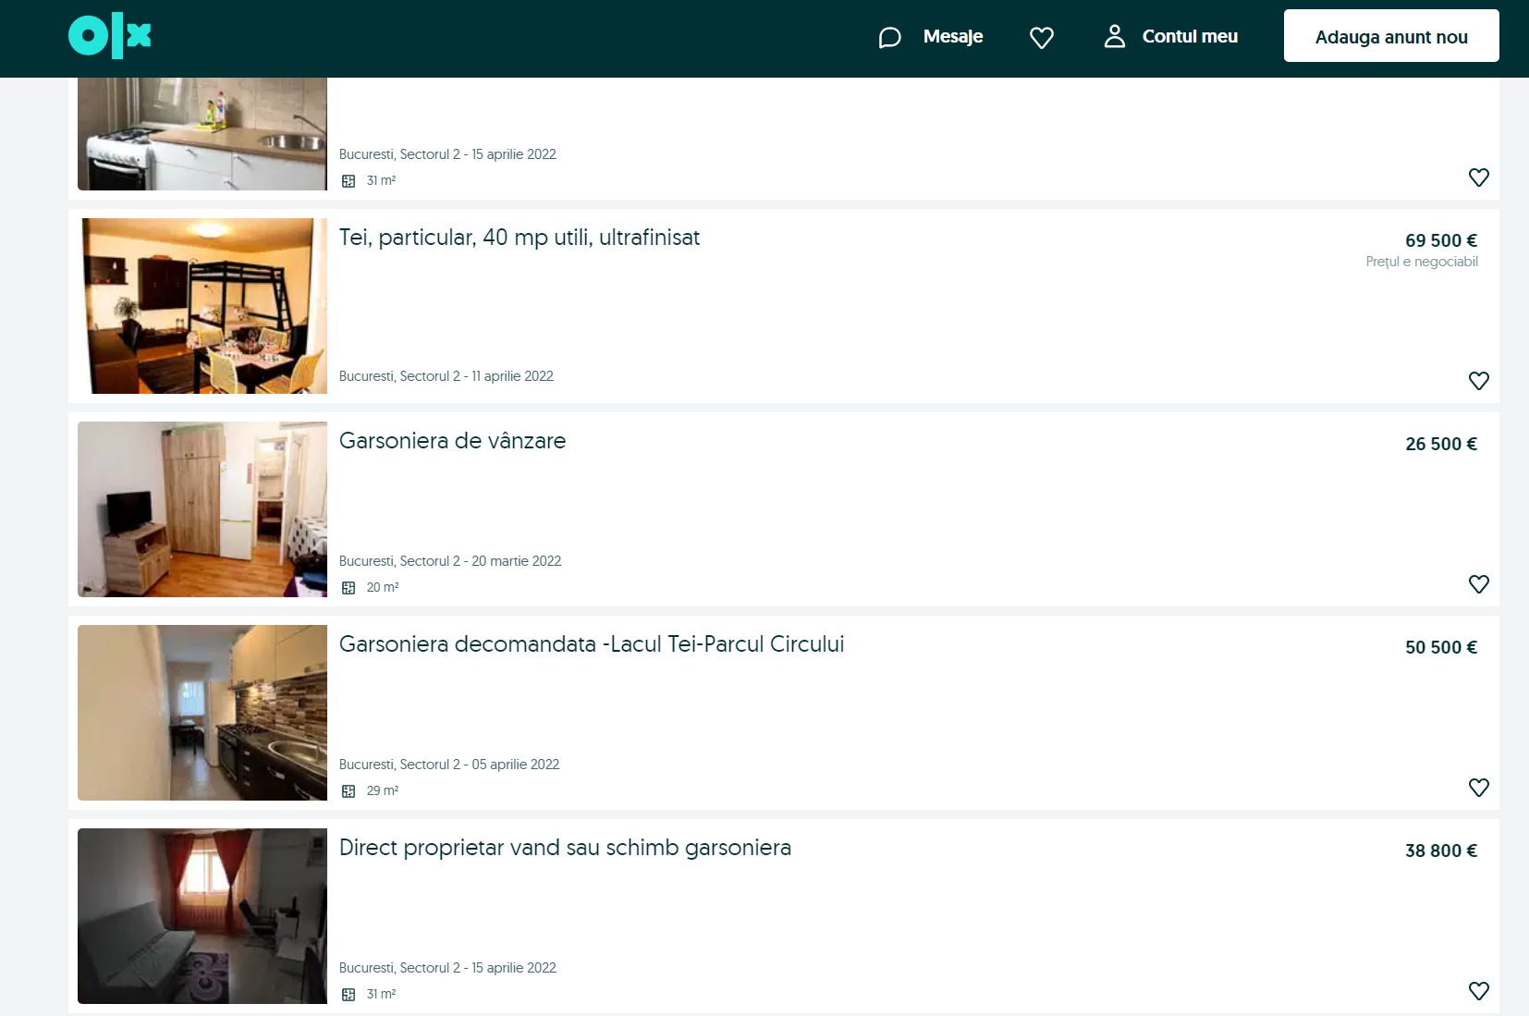This screenshot has width=1529, height=1016.
Task: Open favorites via header heart icon
Action: 1041,37
